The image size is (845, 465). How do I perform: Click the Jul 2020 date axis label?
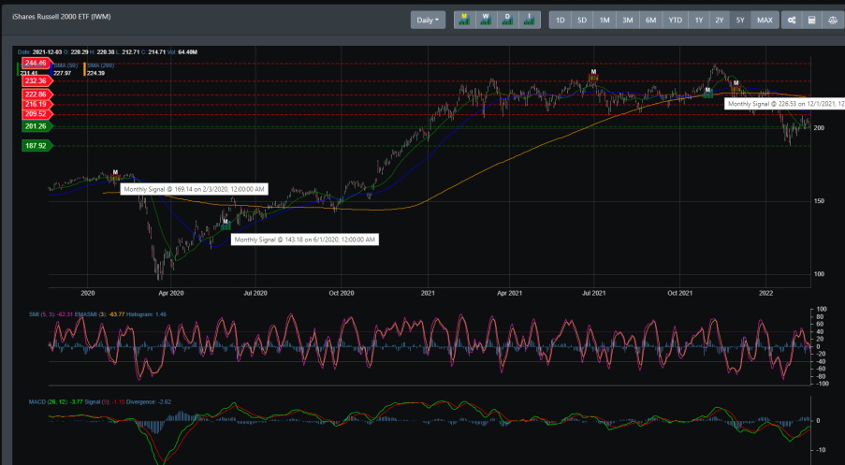coord(255,293)
